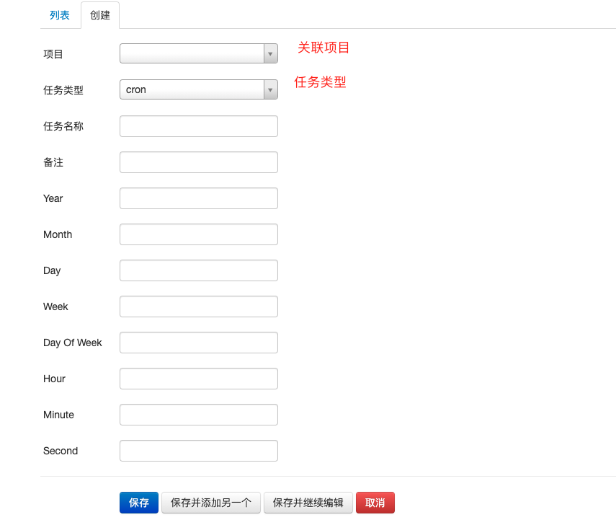This screenshot has width=616, height=525.
Task: Focus the Minute text field
Action: coord(198,415)
